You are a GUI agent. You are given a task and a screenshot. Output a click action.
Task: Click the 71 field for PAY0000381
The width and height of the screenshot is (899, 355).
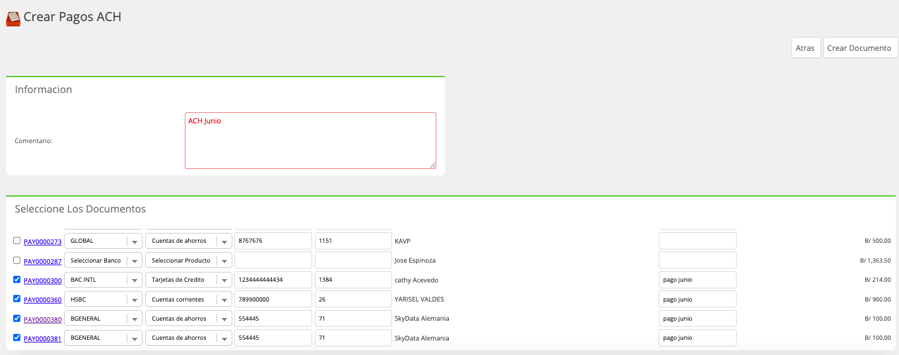[x=354, y=338]
